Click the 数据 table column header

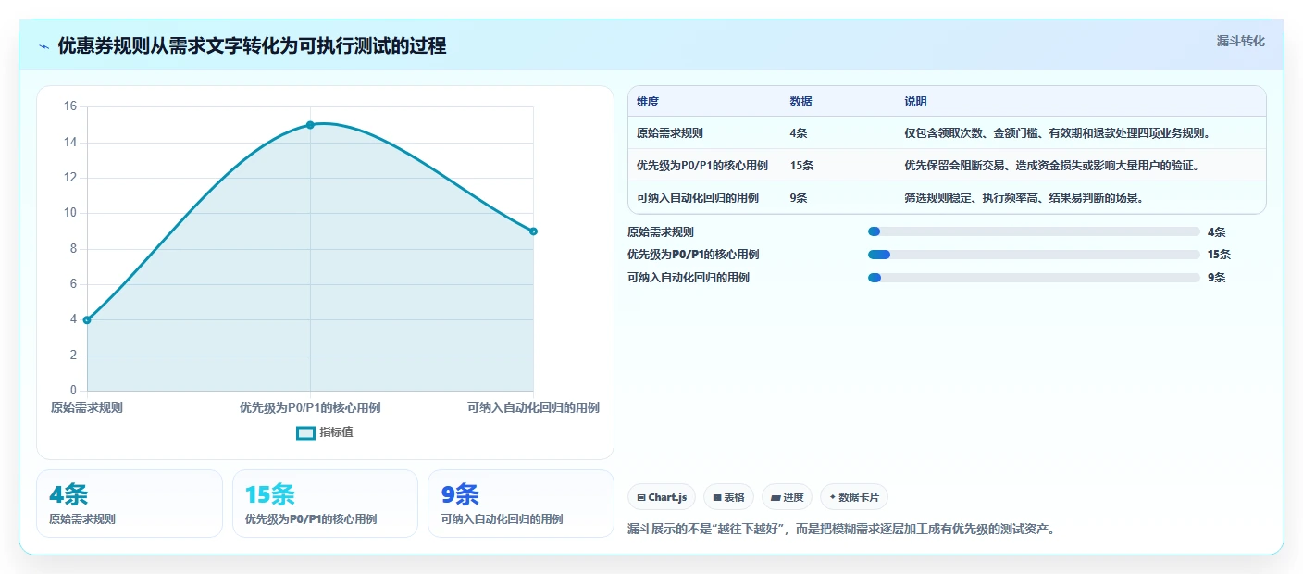(x=800, y=102)
